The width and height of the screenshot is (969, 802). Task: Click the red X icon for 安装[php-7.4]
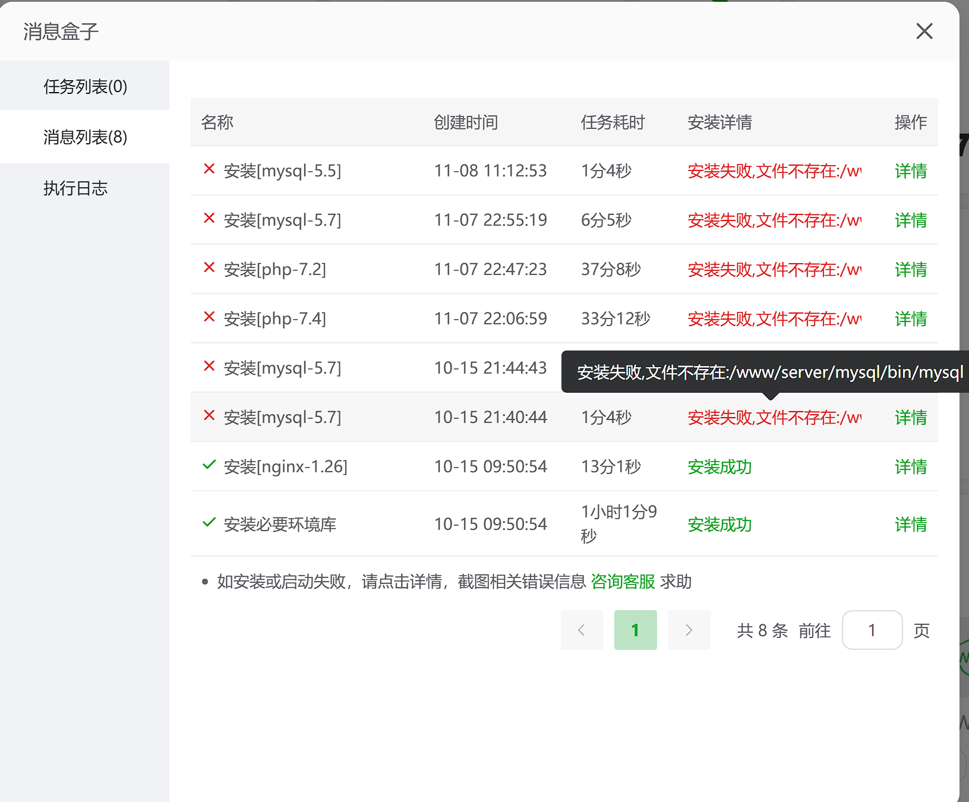pyautogui.click(x=209, y=318)
